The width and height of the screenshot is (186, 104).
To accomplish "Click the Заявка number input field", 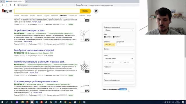I will [119, 52].
